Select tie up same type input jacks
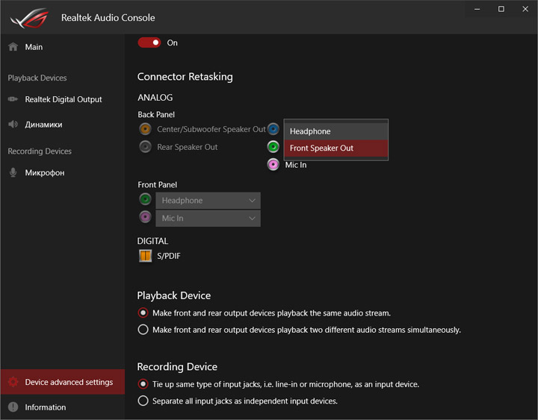 click(143, 384)
